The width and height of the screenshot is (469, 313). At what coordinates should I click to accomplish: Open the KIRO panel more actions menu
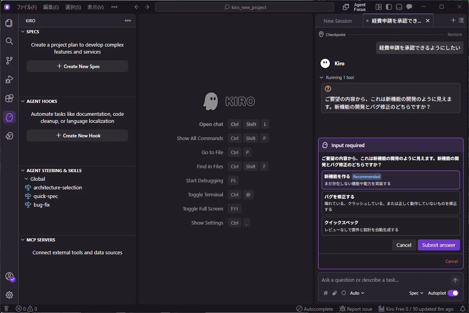[128, 21]
